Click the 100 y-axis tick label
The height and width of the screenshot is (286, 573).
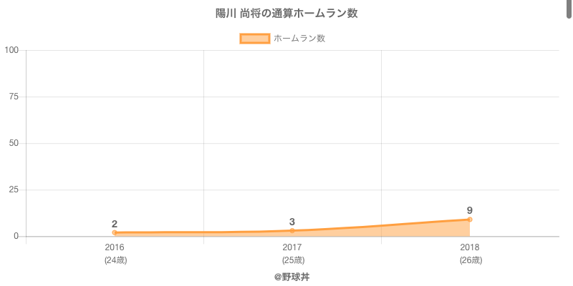[x=11, y=50]
